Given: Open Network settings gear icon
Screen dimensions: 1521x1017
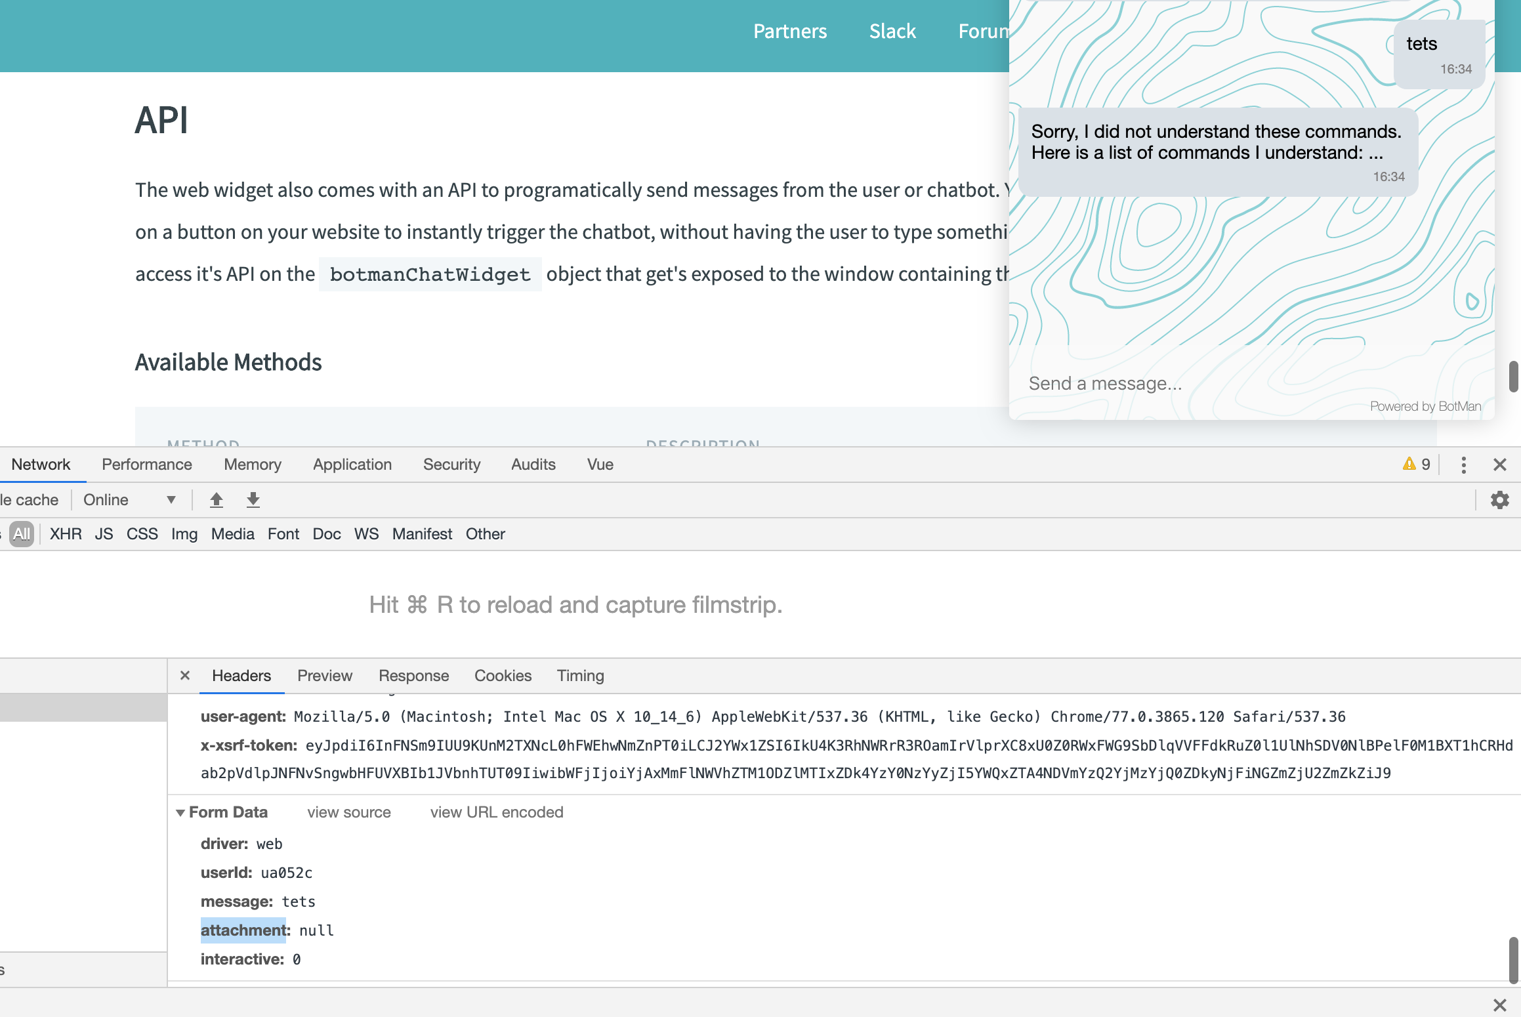Looking at the screenshot, I should [x=1499, y=500].
